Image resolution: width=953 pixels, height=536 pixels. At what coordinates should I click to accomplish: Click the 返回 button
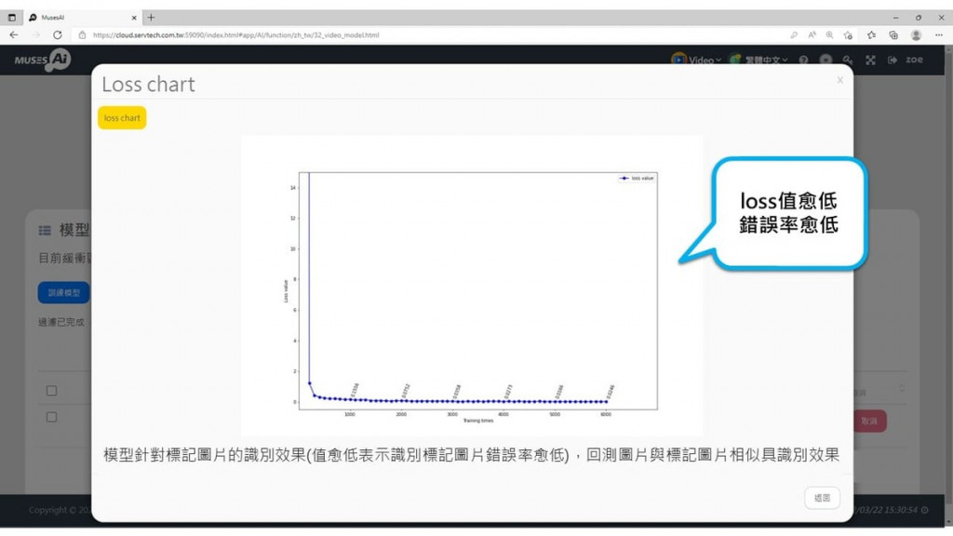pyautogui.click(x=823, y=498)
